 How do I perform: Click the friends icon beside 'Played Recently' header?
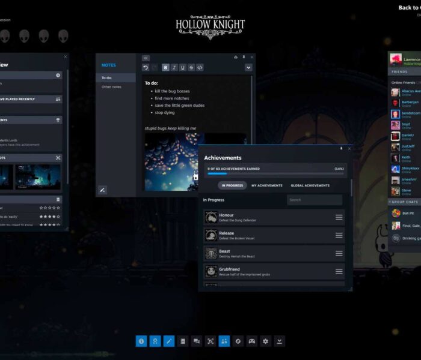click(58, 99)
